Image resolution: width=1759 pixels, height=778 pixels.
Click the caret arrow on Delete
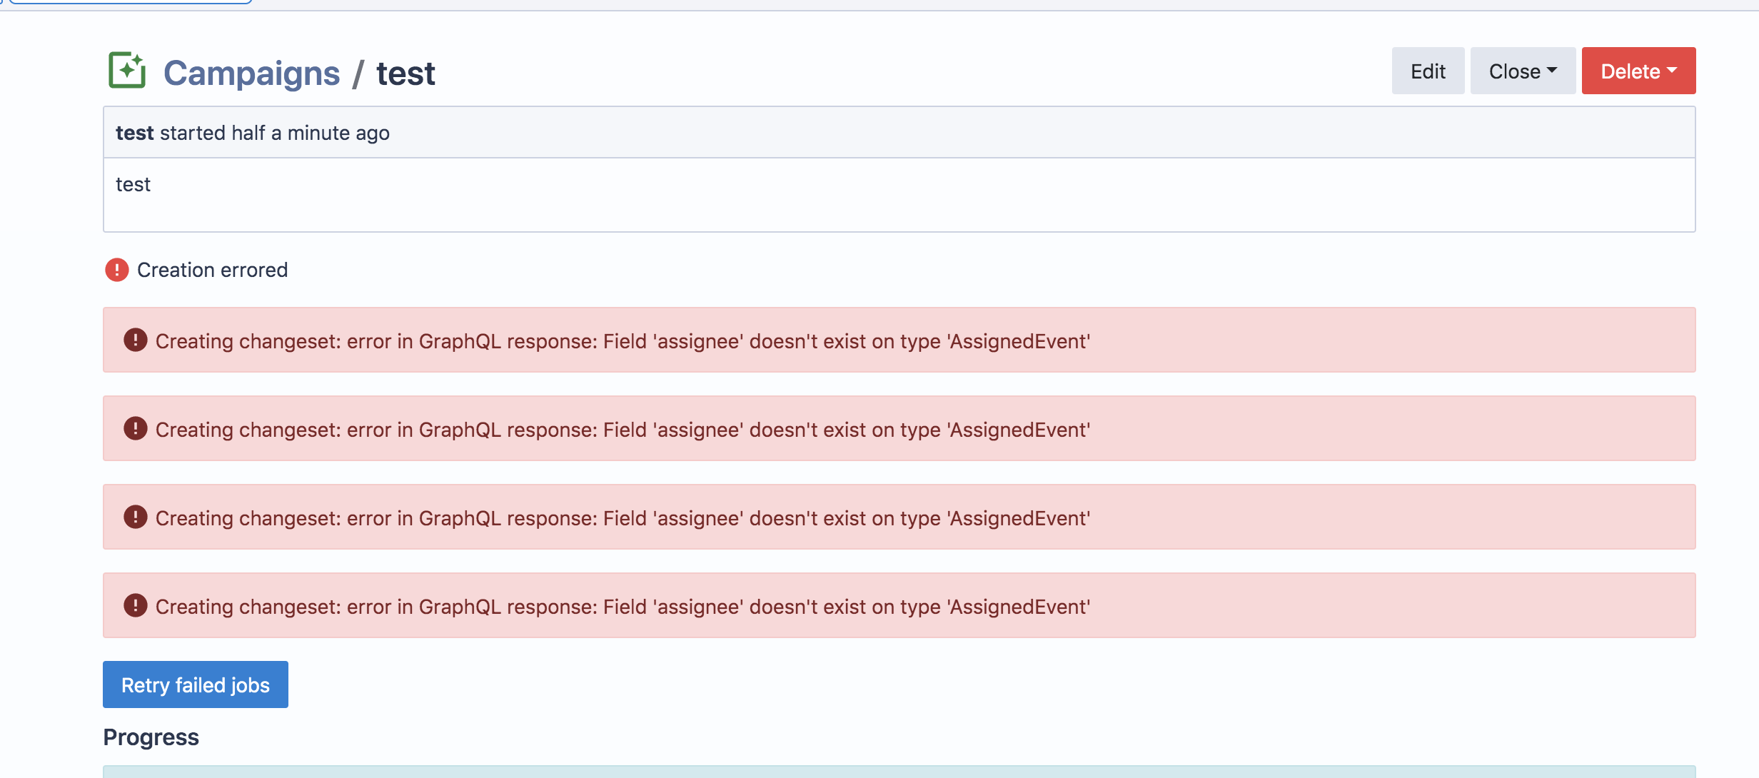tap(1672, 71)
